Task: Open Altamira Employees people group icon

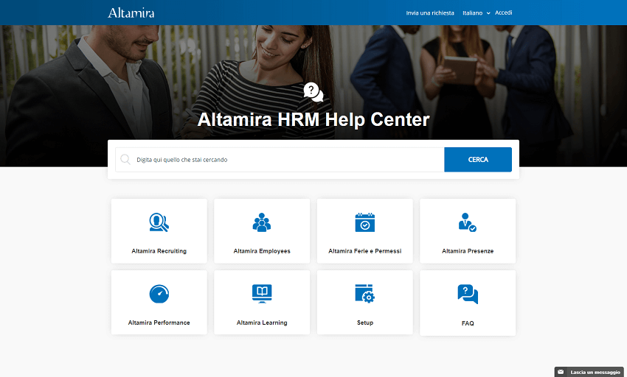Action: coord(262,222)
